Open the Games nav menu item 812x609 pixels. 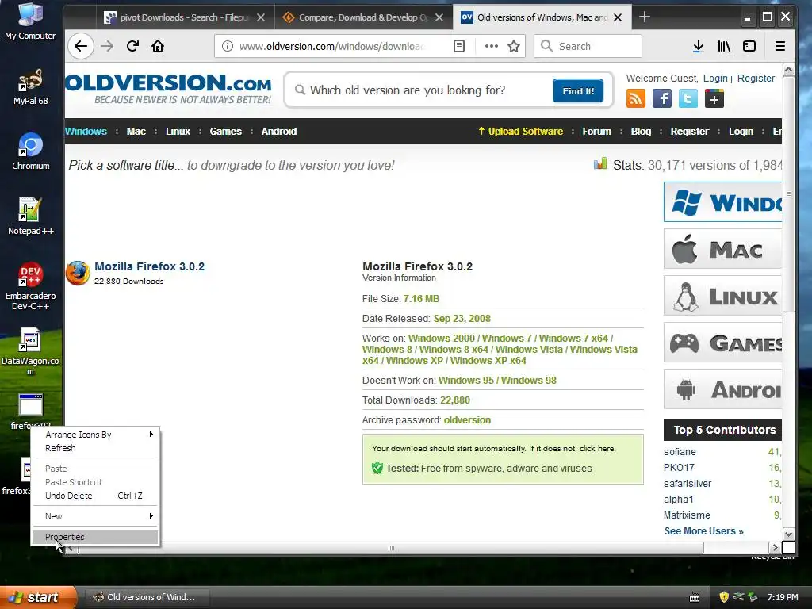tap(226, 132)
